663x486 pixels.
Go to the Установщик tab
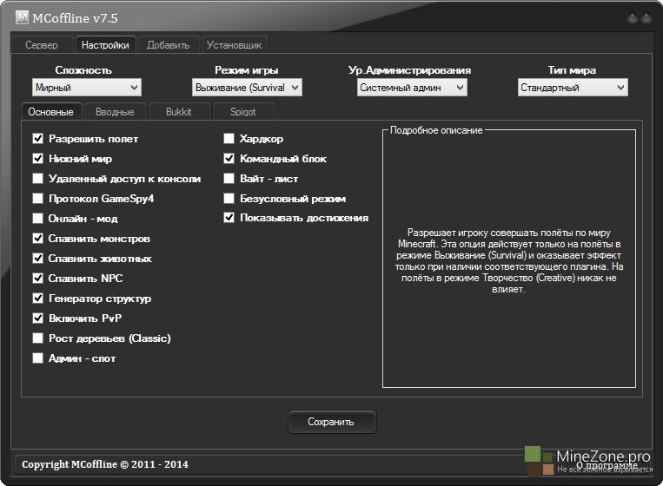point(234,45)
